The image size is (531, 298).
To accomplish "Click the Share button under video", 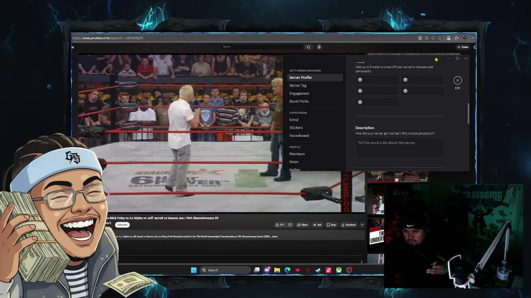I will (303, 225).
